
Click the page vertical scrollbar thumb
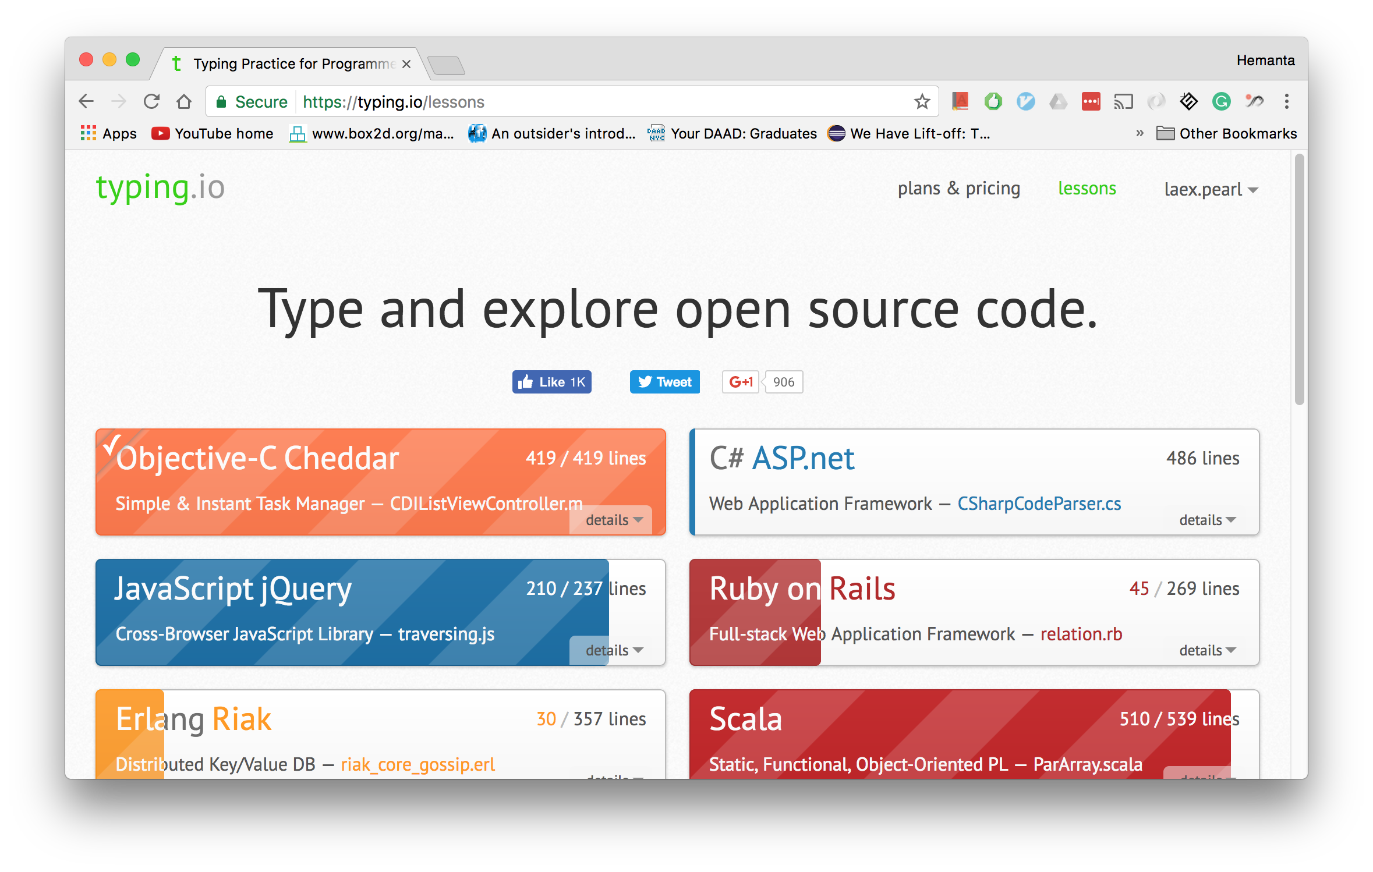1299,279
